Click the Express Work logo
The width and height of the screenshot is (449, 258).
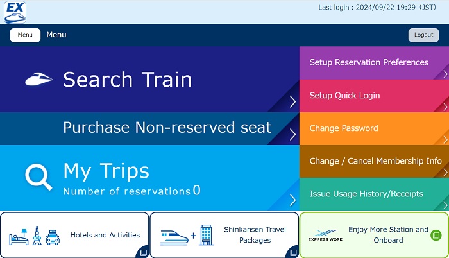click(x=325, y=236)
